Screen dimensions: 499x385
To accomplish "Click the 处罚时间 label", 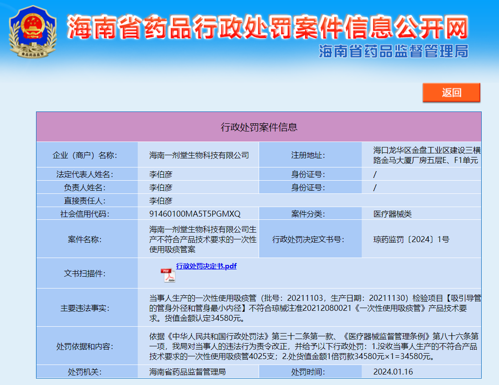I will [308, 372].
